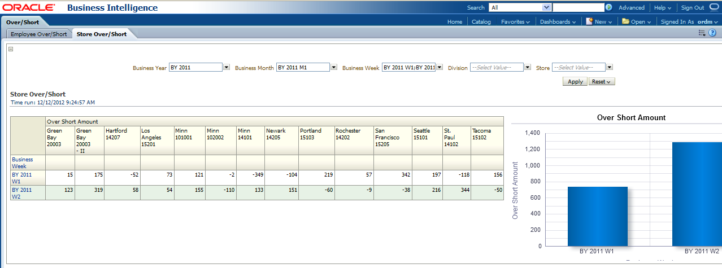Click the BY 2011 W1 chart bar
The width and height of the screenshot is (722, 268).
pyautogui.click(x=597, y=216)
